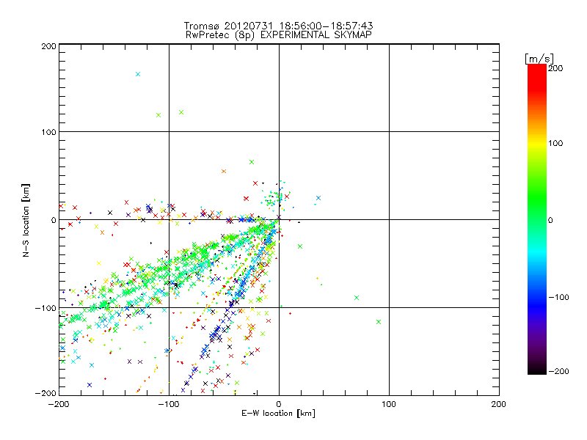Screen dimensions: 587x440
Task: Click the colorbar at the yellow 100 level
Action: coord(537,143)
